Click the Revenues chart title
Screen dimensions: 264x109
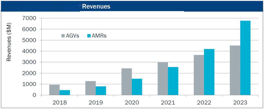[96, 7]
